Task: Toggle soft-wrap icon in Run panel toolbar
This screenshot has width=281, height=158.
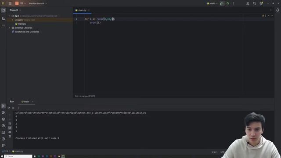Action: (x=10, y=124)
